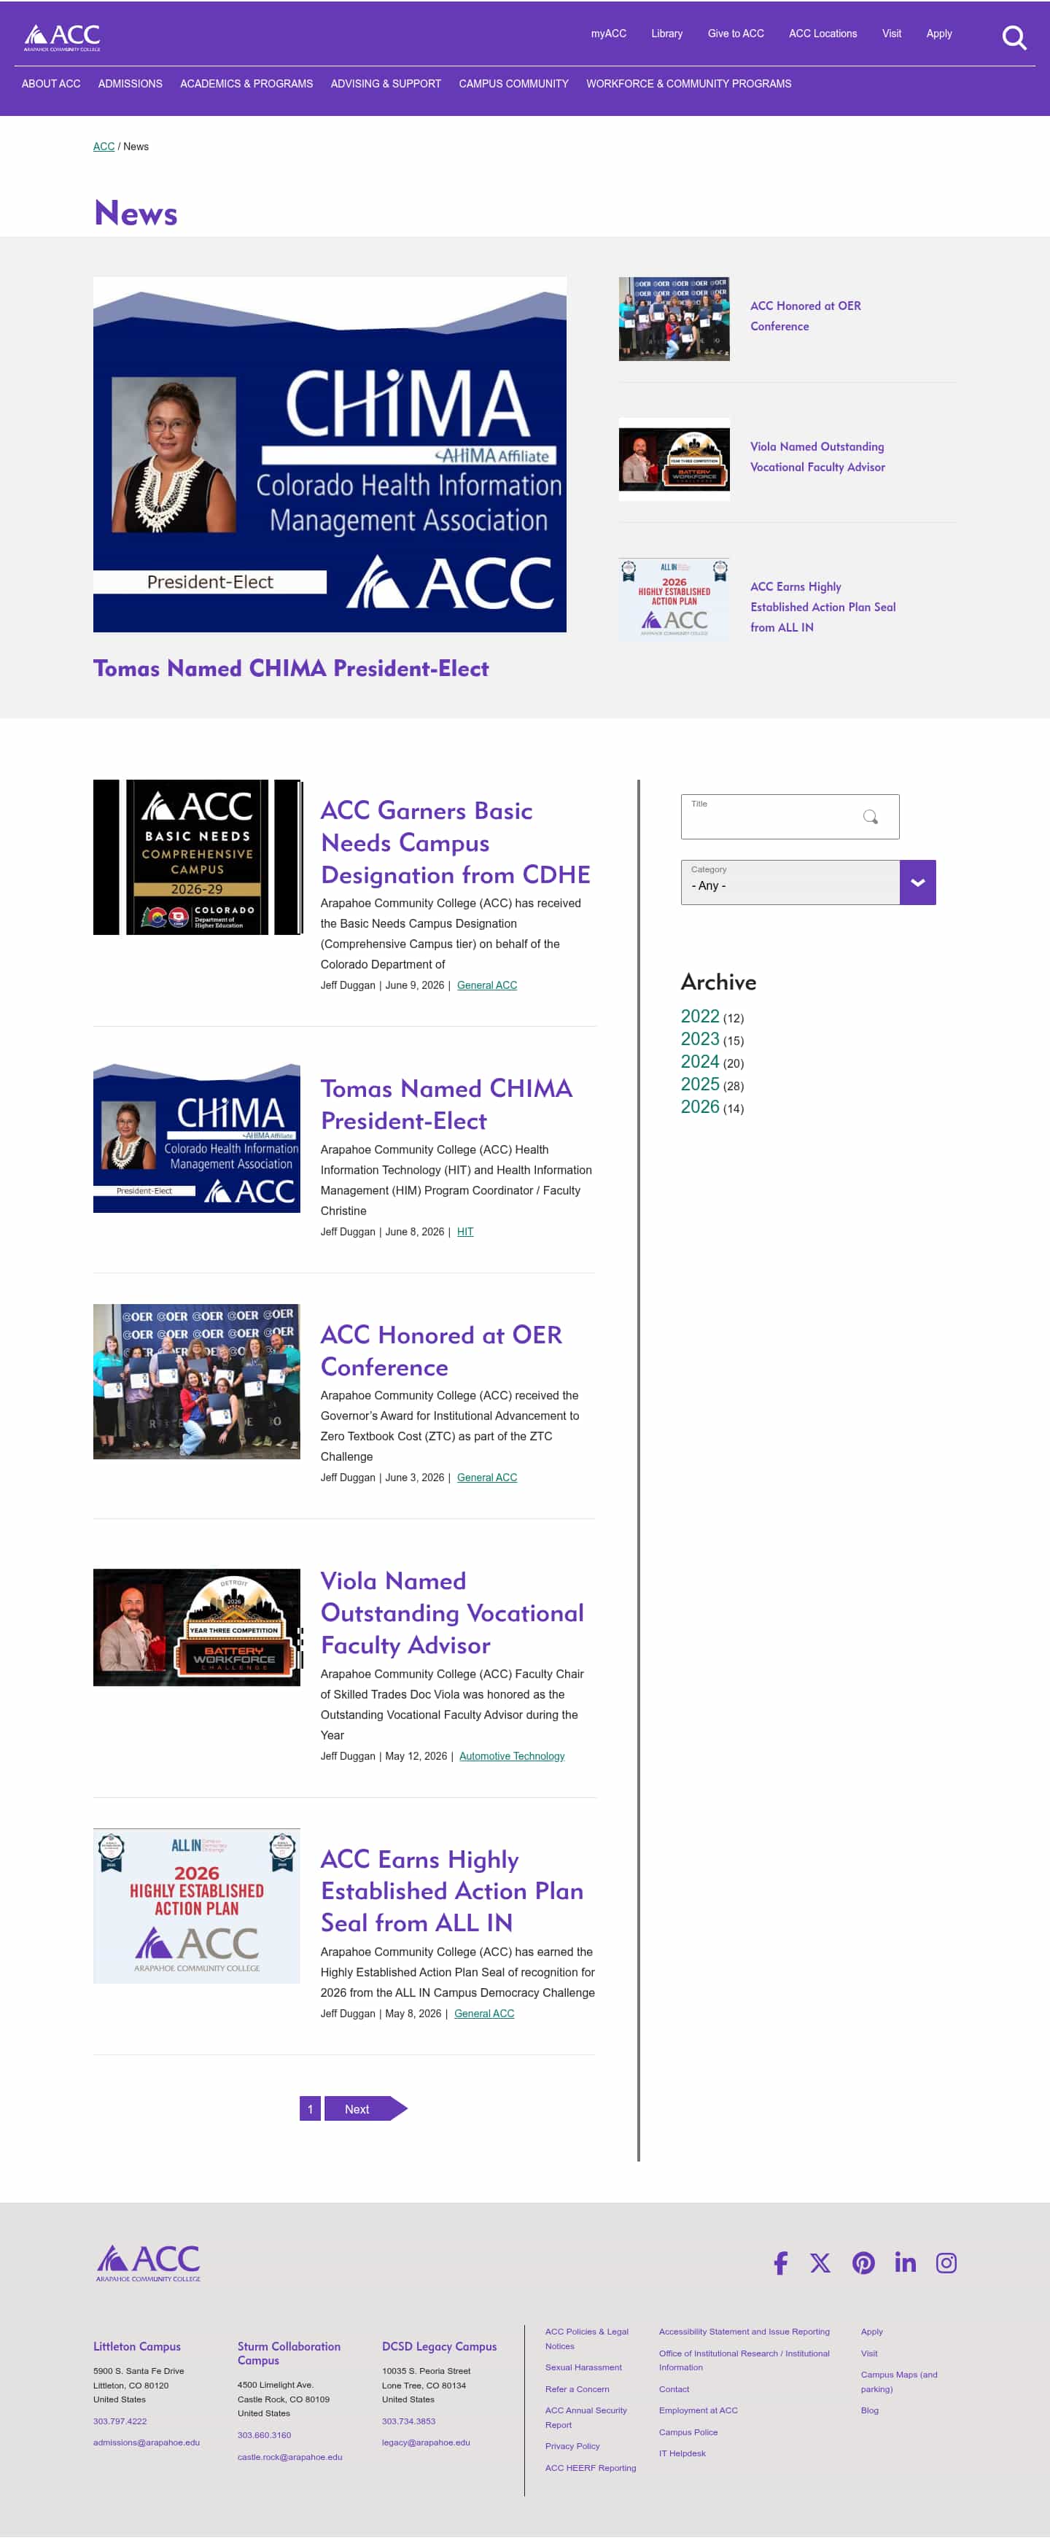Click the Next pagination button
The width and height of the screenshot is (1050, 2538).
[x=365, y=2108]
